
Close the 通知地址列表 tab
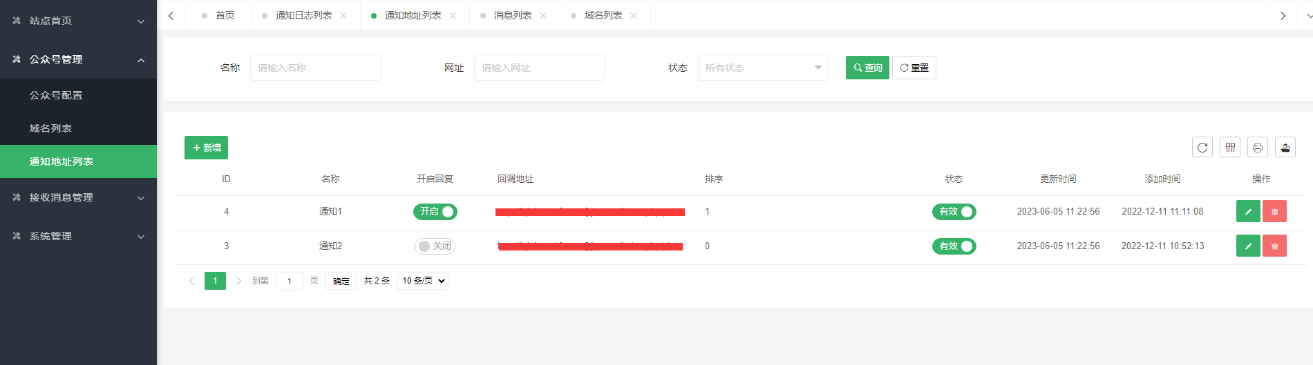453,15
